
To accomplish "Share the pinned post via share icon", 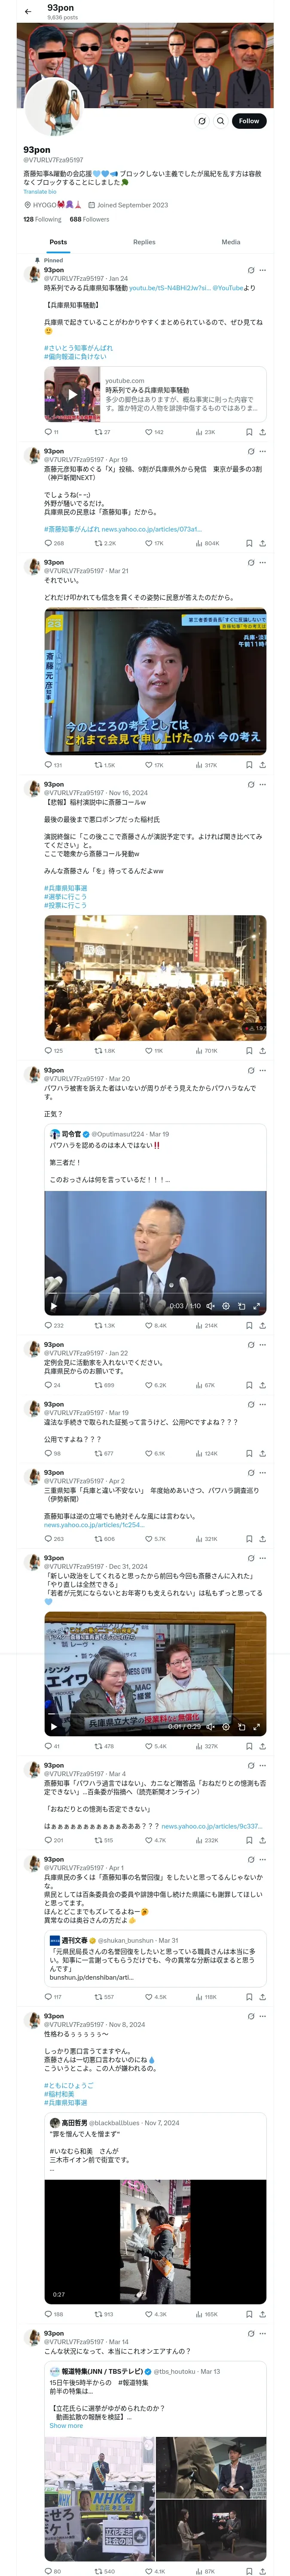I will [262, 432].
